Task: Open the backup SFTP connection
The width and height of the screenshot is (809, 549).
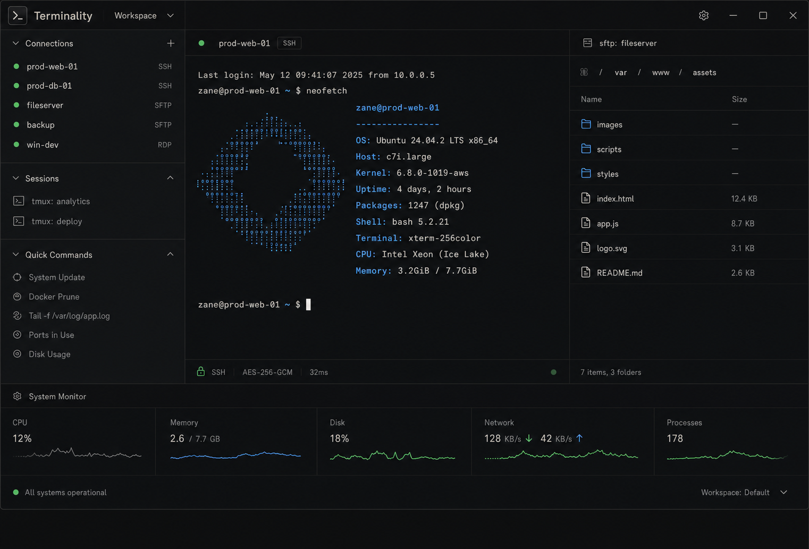Action: point(92,125)
